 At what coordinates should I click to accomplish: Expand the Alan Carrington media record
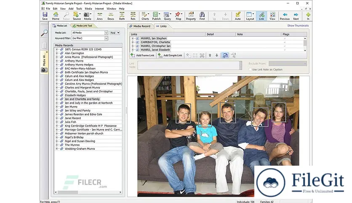[x=57, y=53]
